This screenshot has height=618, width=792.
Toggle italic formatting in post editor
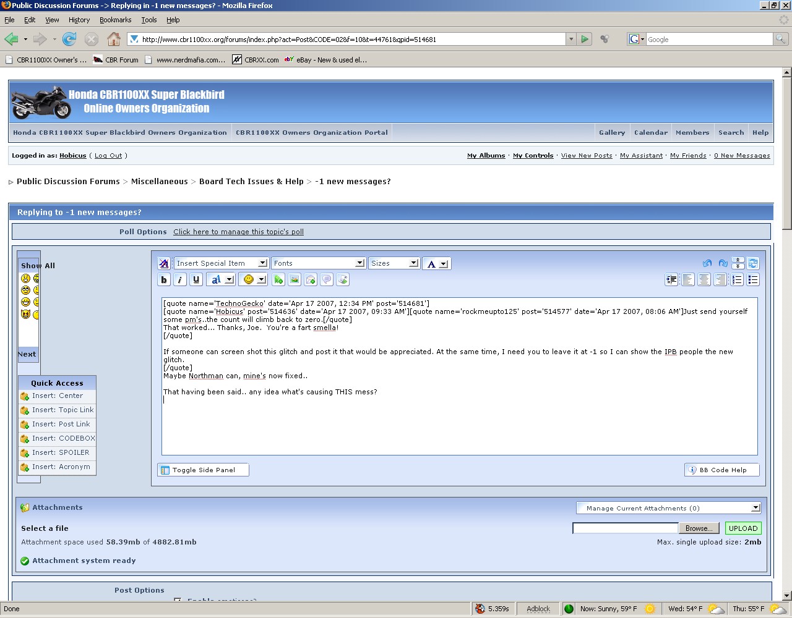pos(180,280)
